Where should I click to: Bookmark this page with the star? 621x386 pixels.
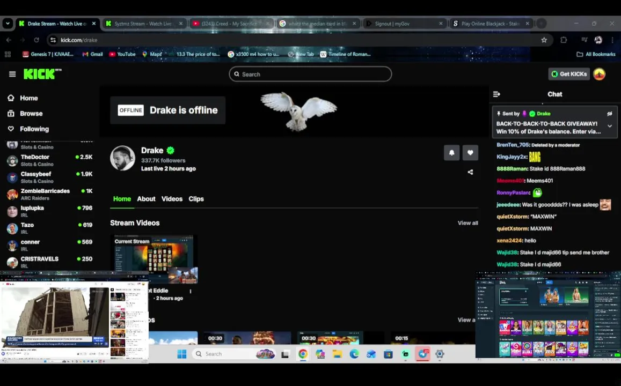[544, 40]
